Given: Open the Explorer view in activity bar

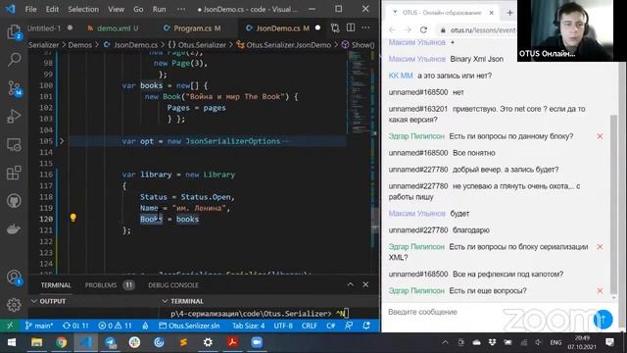Looking at the screenshot, I should tap(14, 32).
